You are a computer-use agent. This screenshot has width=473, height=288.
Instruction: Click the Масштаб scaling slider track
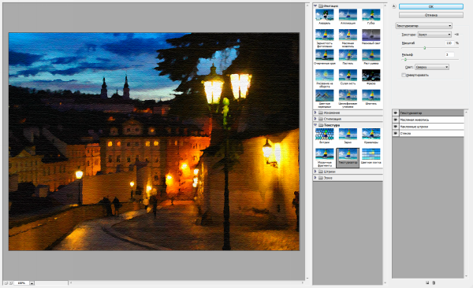coord(430,48)
